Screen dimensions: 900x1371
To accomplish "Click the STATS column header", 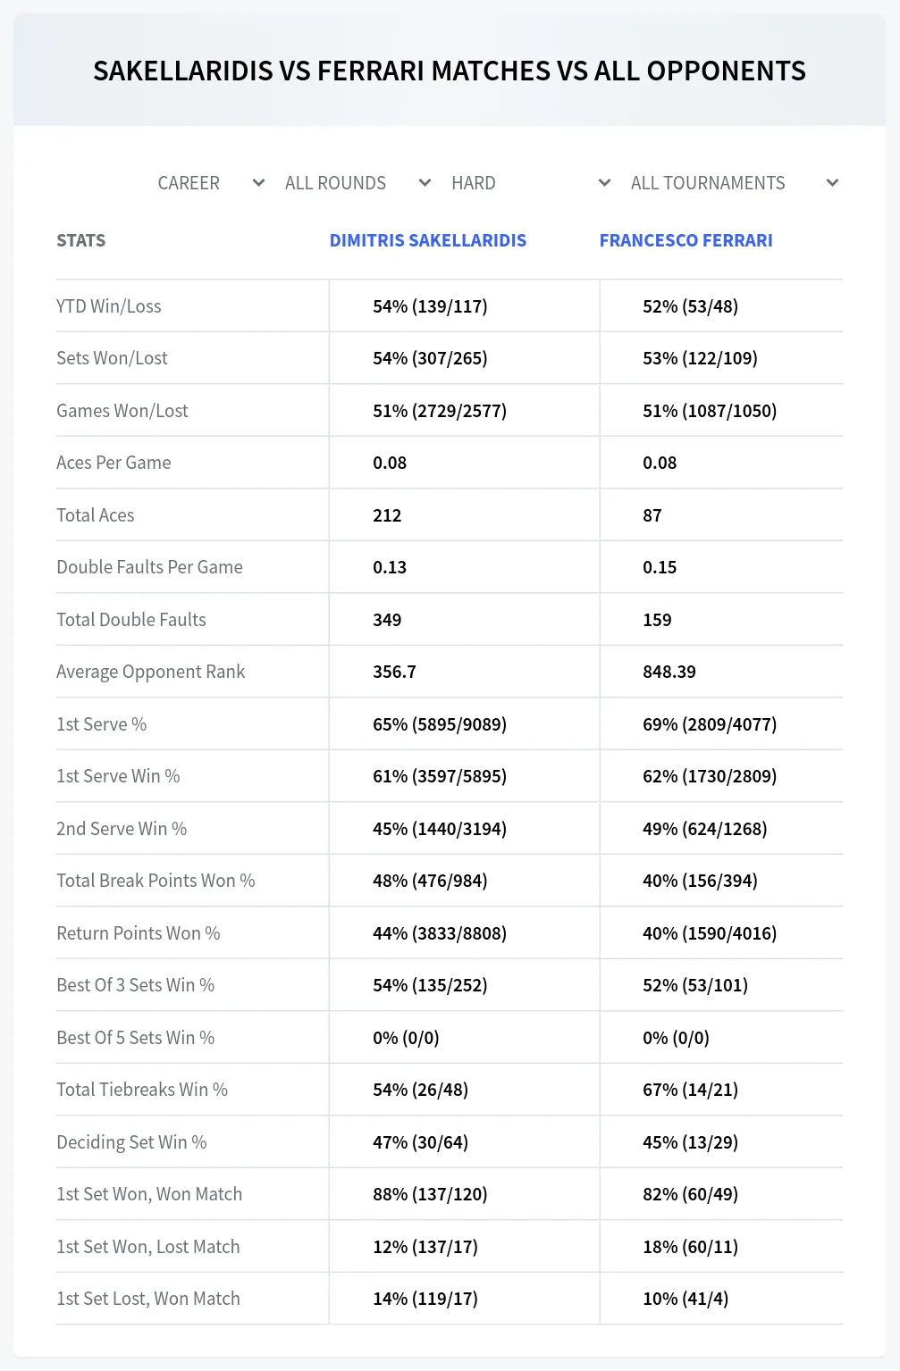I will pyautogui.click(x=81, y=240).
